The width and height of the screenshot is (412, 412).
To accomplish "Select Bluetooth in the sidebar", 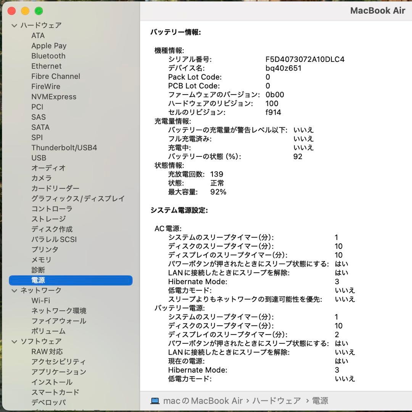I will (48, 56).
